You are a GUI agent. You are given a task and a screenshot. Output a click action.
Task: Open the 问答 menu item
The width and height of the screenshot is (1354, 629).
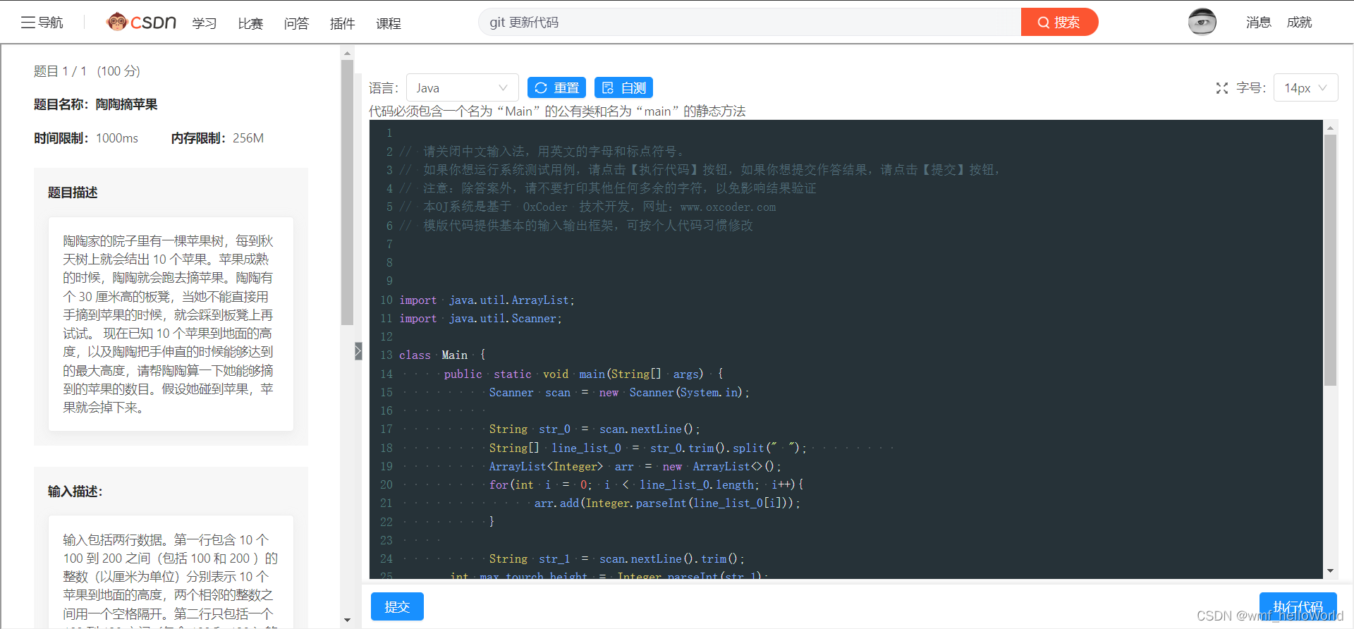click(x=296, y=23)
